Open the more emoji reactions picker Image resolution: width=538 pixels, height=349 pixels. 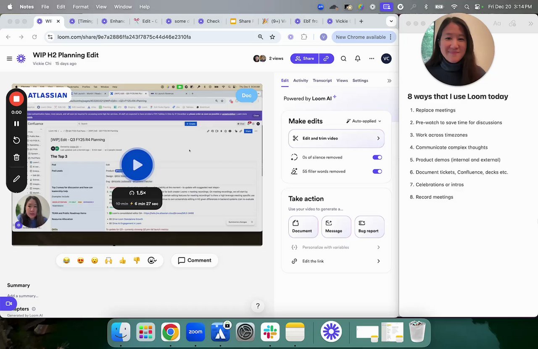pyautogui.click(x=152, y=260)
